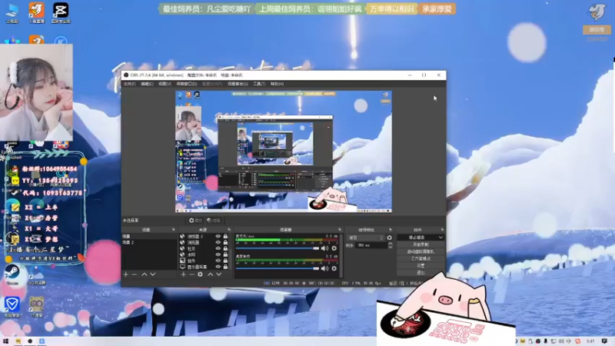The width and height of the screenshot is (615, 346).
Task: Open the 文件(F) menu
Action: pyautogui.click(x=129, y=84)
